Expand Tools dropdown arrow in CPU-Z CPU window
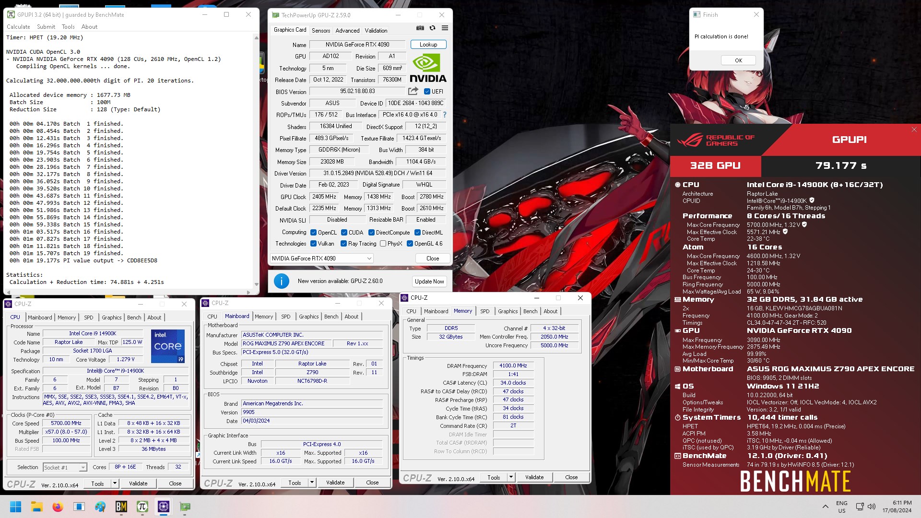921x518 pixels. pyautogui.click(x=115, y=483)
